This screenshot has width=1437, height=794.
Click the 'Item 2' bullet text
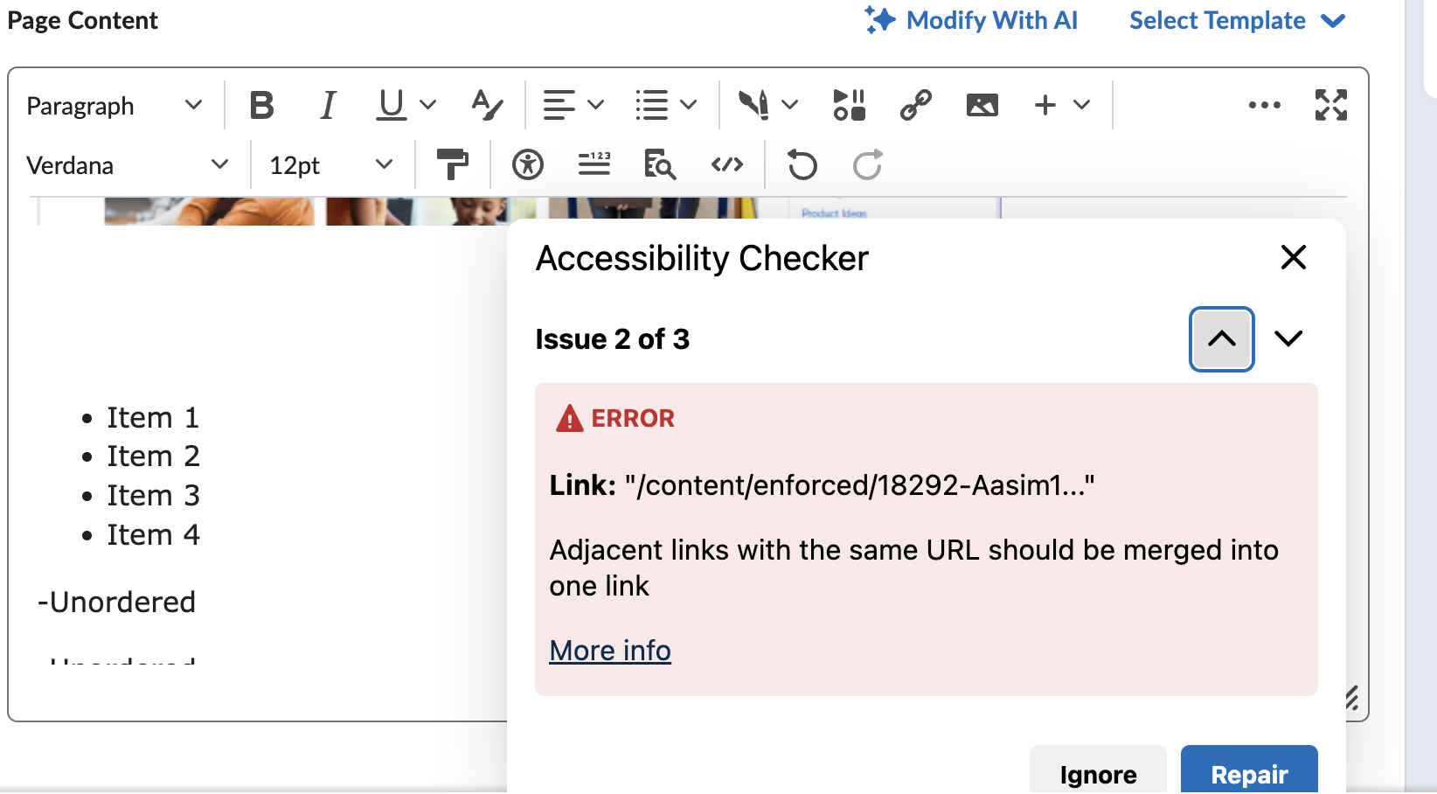(x=153, y=456)
